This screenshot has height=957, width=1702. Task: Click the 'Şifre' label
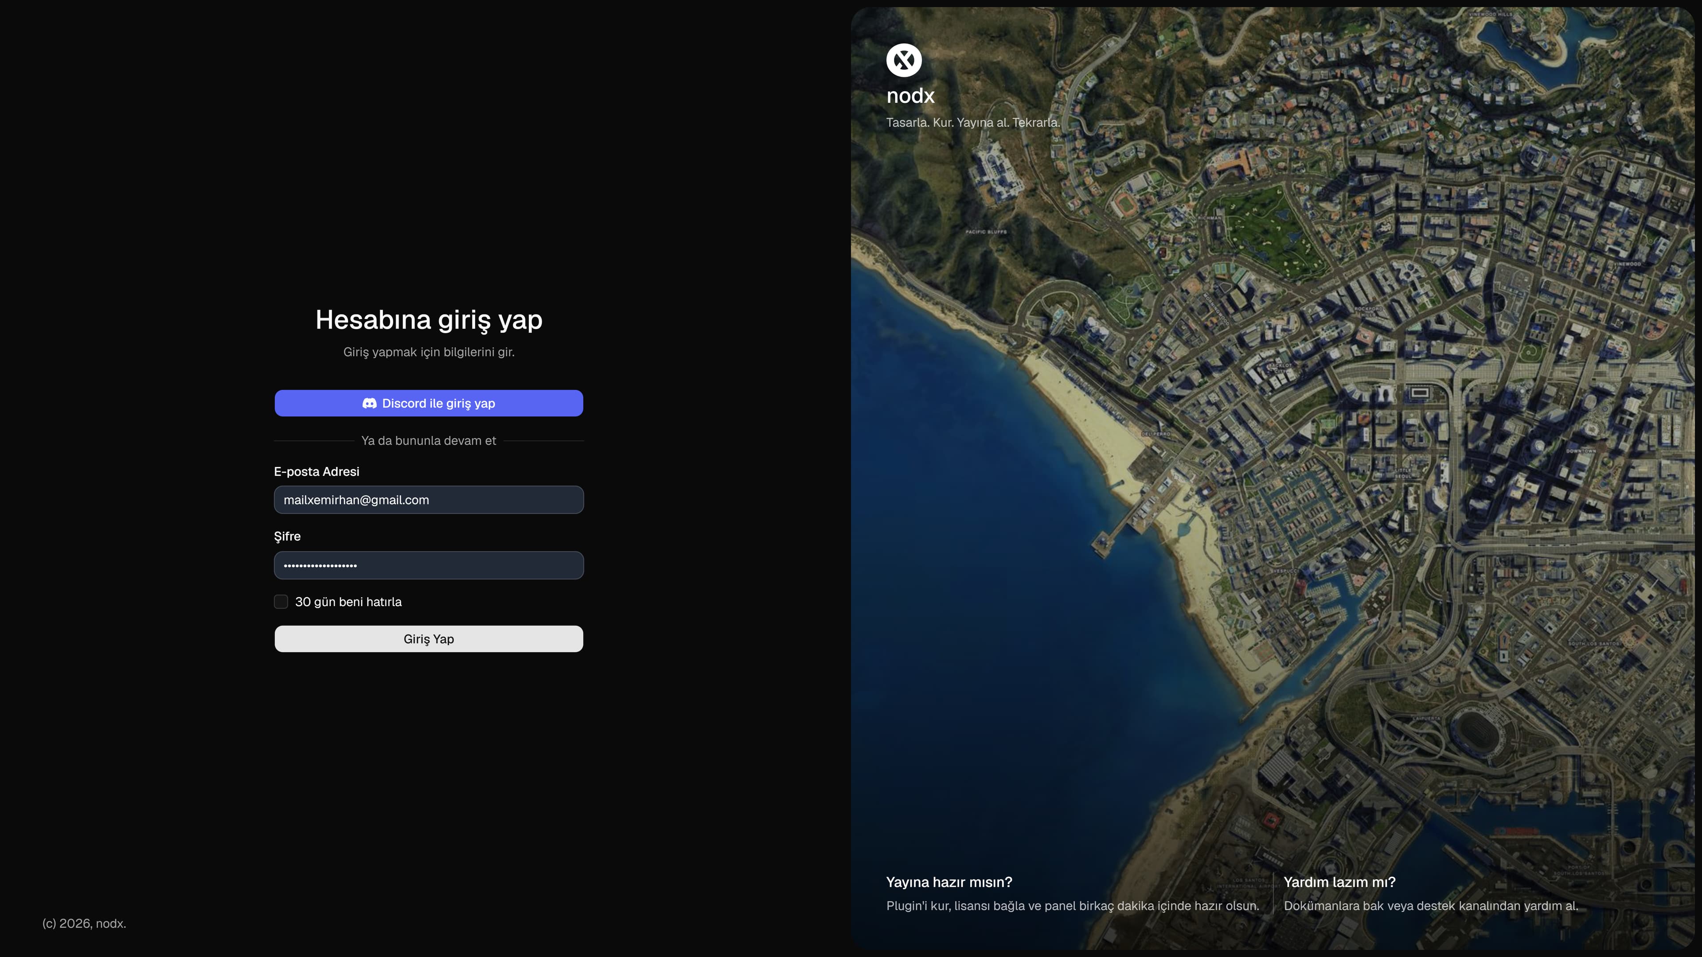click(287, 536)
